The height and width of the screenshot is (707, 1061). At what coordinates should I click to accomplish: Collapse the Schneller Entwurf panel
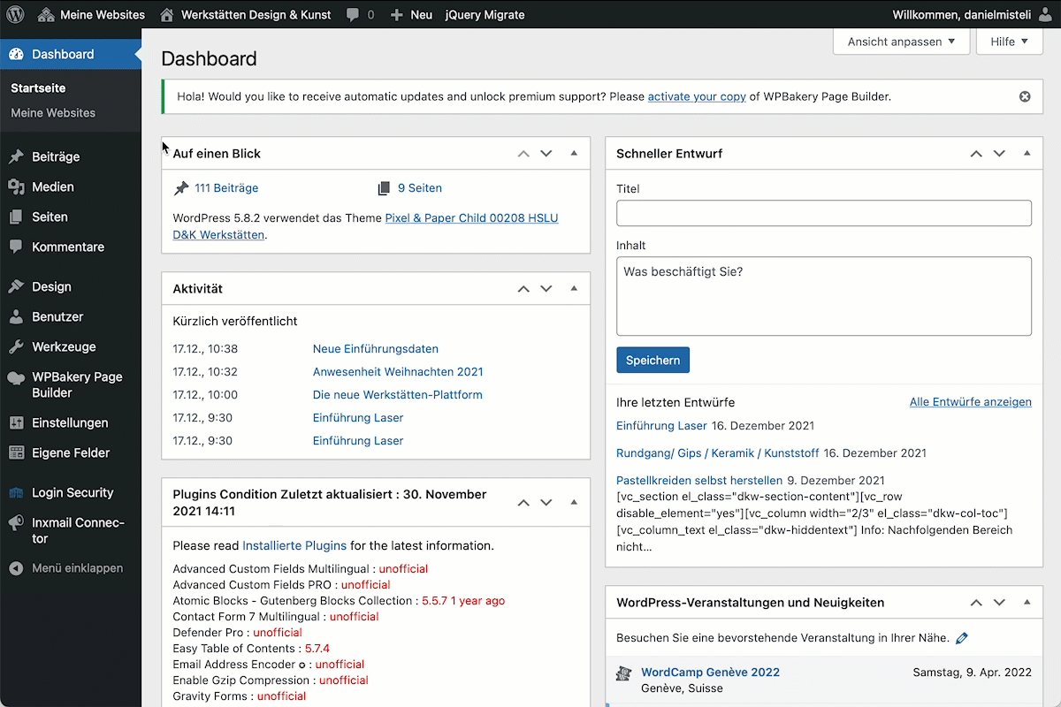[1027, 153]
